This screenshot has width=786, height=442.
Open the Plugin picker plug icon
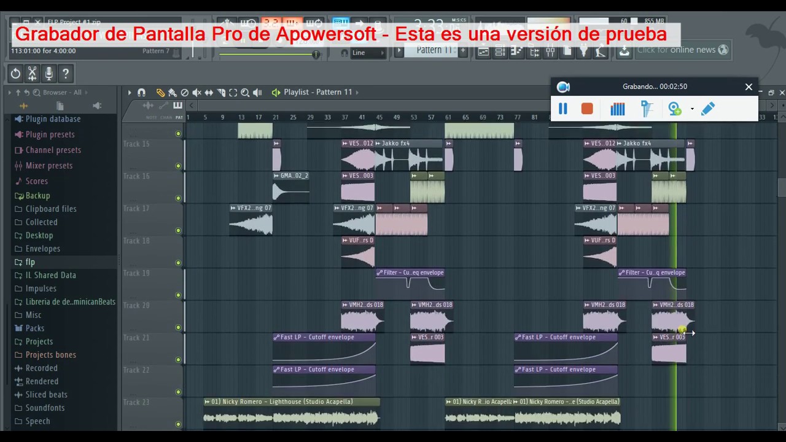[x=583, y=52]
